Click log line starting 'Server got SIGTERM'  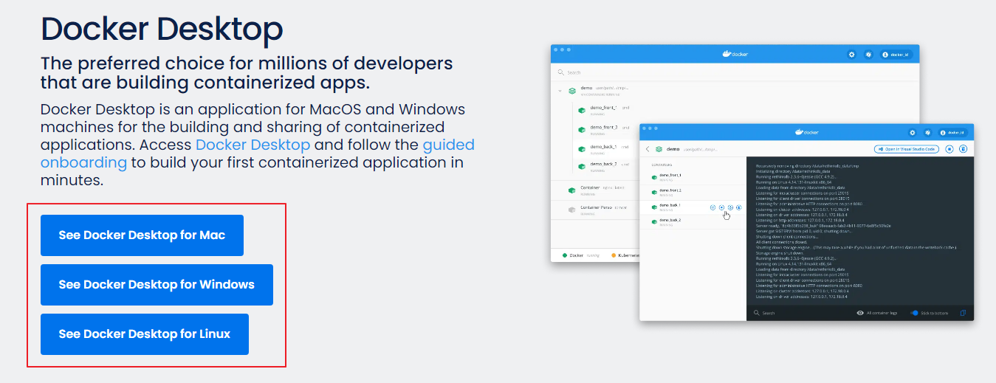click(803, 231)
